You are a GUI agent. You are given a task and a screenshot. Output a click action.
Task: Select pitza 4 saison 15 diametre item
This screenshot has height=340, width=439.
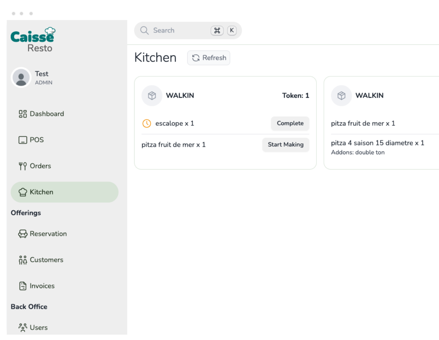(x=377, y=143)
